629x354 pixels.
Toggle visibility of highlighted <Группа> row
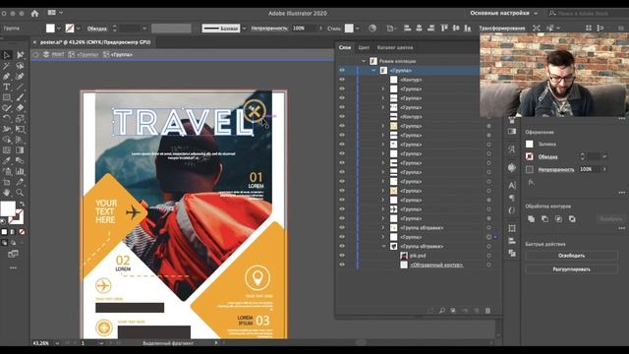pyautogui.click(x=342, y=70)
